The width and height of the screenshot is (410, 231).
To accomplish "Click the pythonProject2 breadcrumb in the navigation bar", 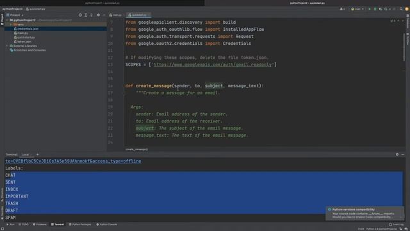I will (x=12, y=9).
